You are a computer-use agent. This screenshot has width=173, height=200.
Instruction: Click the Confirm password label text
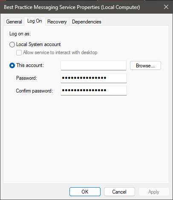(x=34, y=91)
